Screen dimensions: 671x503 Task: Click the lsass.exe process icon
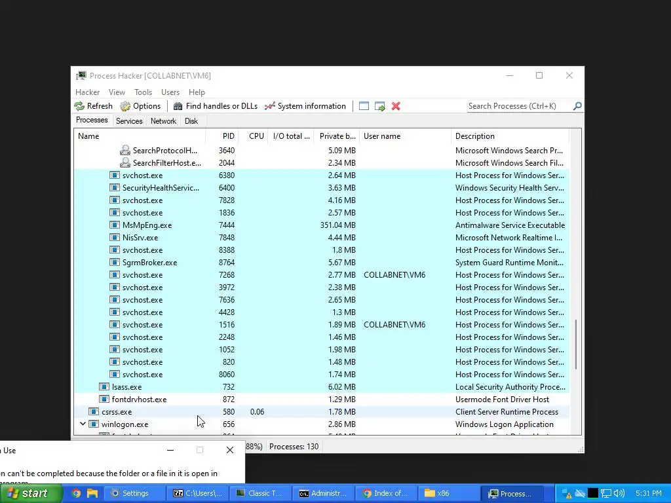tap(104, 386)
